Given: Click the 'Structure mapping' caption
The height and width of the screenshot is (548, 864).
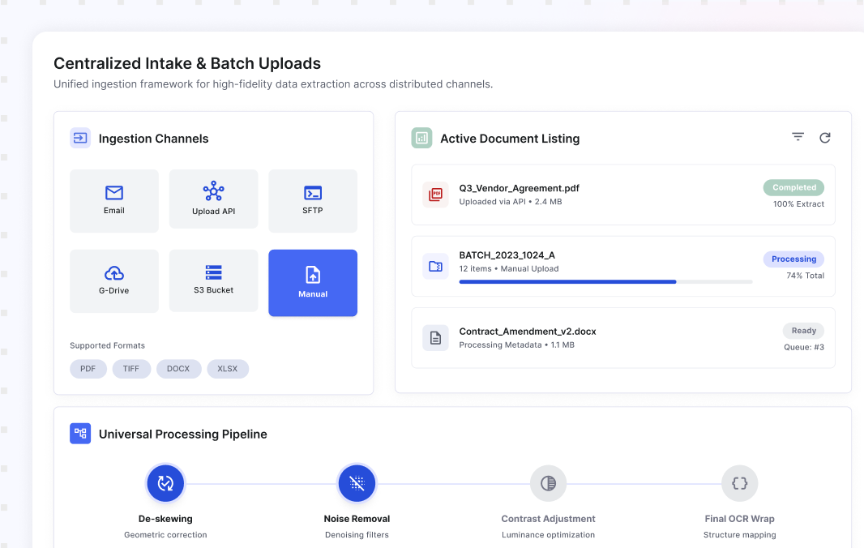Looking at the screenshot, I should 739,535.
